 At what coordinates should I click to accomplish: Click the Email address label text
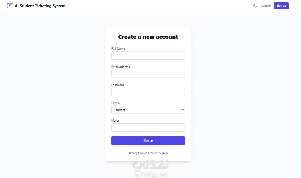coord(121,67)
